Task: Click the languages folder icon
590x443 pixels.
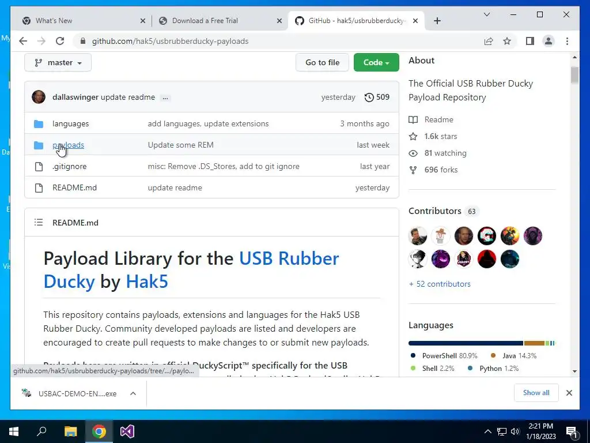Action: pyautogui.click(x=39, y=123)
